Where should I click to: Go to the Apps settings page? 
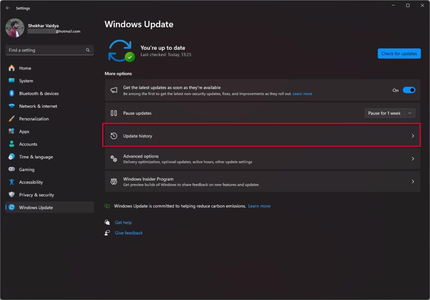[24, 132]
